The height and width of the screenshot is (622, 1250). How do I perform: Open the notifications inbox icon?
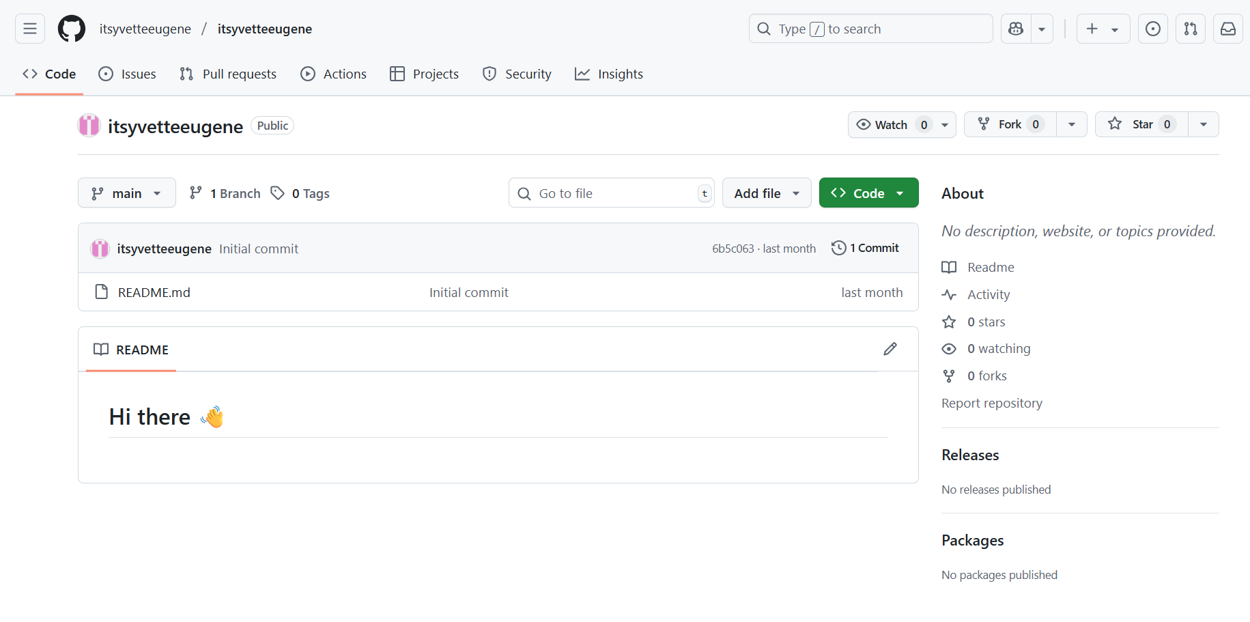pos(1227,28)
